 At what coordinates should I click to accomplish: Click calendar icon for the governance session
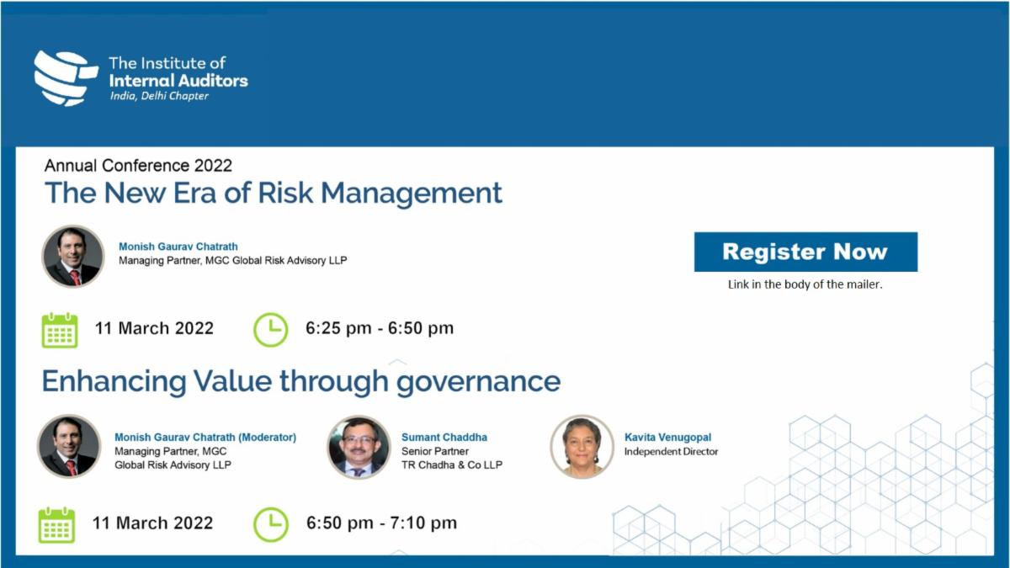coord(56,524)
